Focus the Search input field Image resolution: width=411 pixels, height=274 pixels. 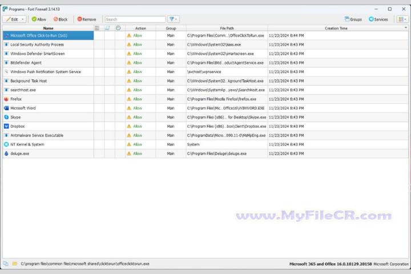(135, 19)
